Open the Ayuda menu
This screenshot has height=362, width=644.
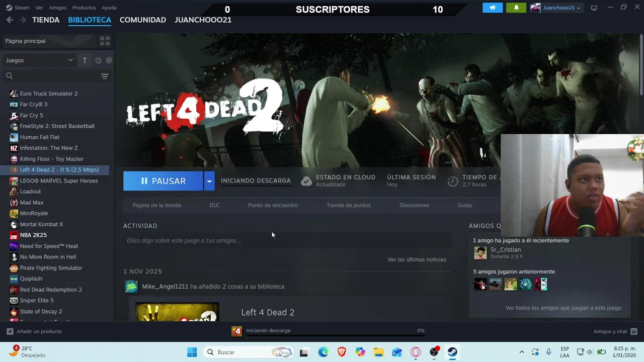click(109, 8)
